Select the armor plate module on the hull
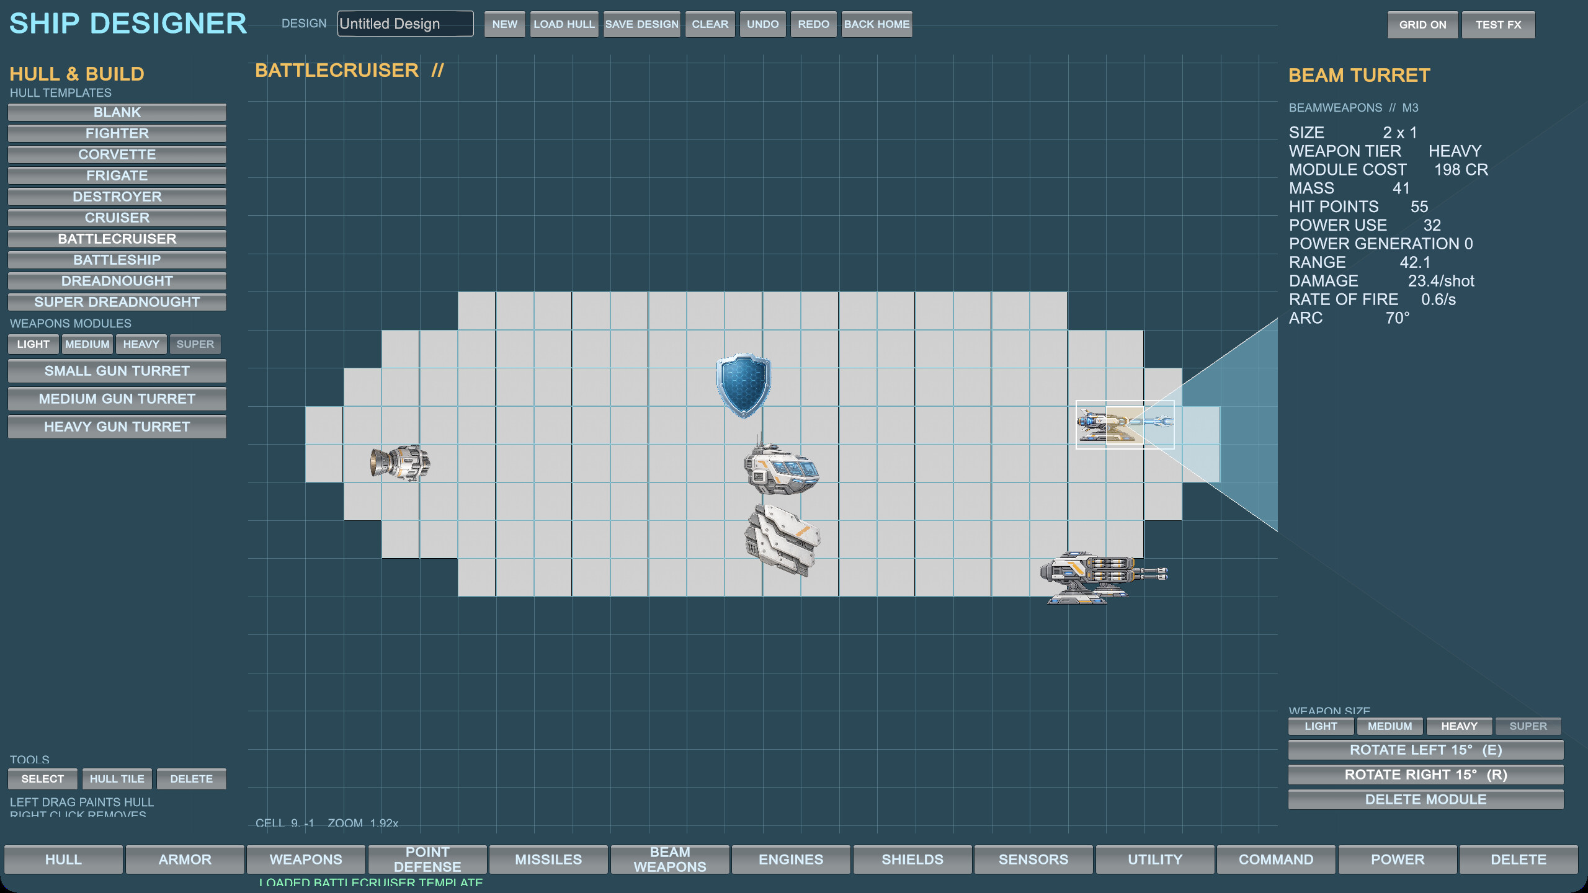 pyautogui.click(x=782, y=540)
